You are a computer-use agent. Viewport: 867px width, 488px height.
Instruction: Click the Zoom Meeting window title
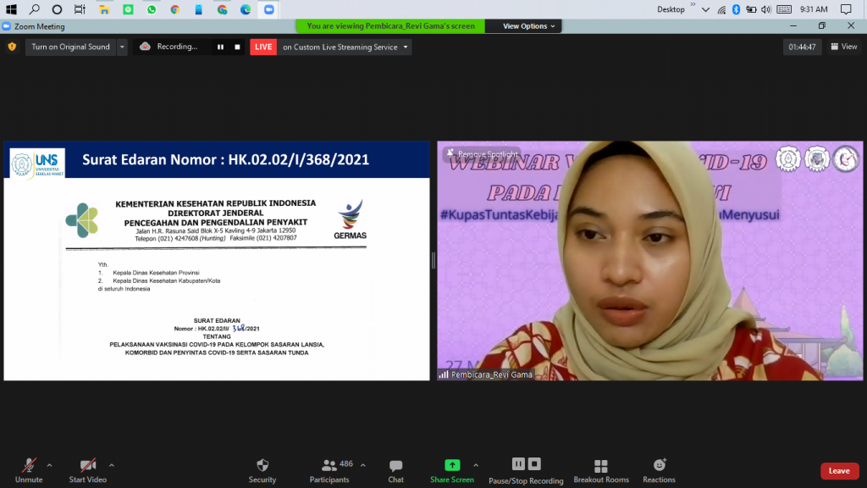[39, 26]
